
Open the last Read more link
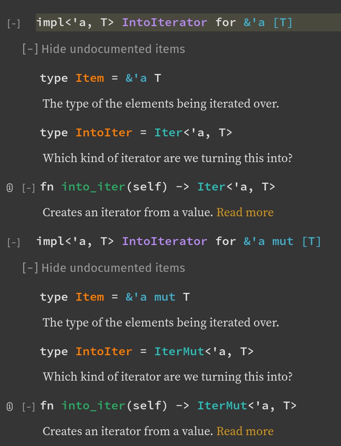pyautogui.click(x=245, y=431)
